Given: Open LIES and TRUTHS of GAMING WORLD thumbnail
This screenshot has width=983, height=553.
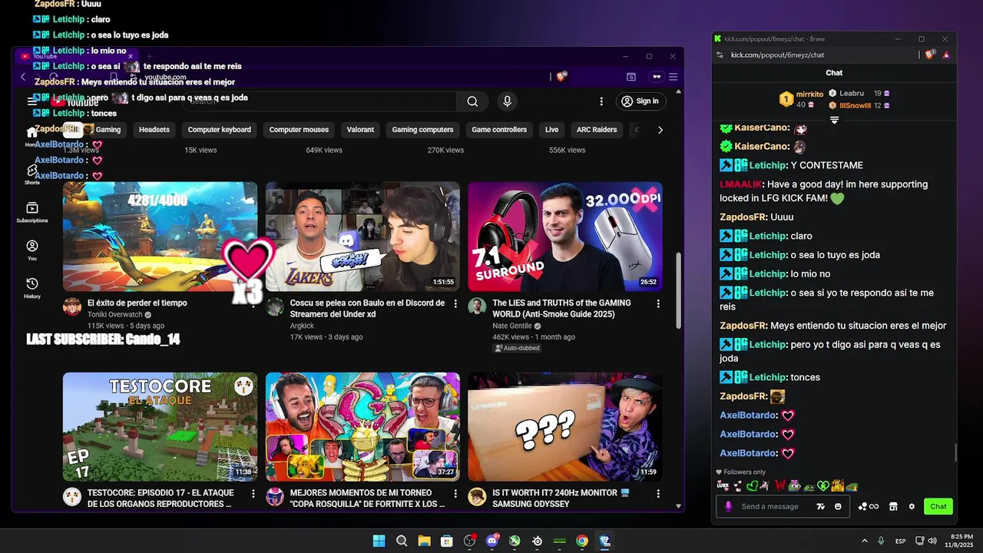Looking at the screenshot, I should (565, 237).
